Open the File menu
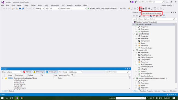178x100 pixels. coord(2,5)
